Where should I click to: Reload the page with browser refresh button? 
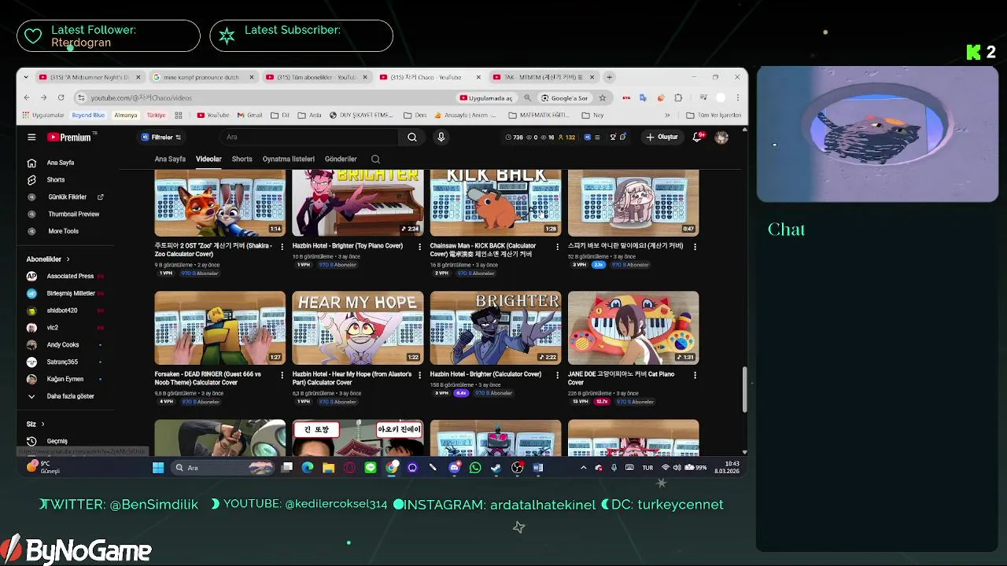pyautogui.click(x=61, y=97)
